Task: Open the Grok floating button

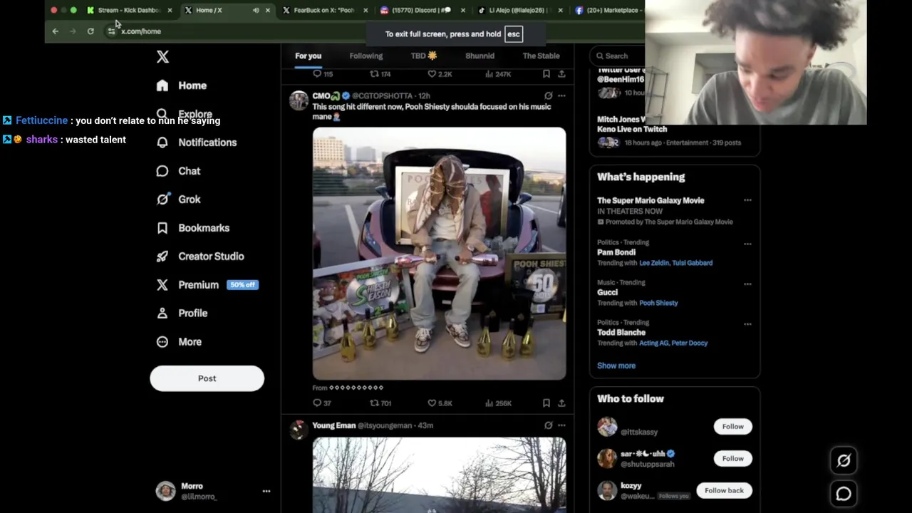Action: click(844, 460)
